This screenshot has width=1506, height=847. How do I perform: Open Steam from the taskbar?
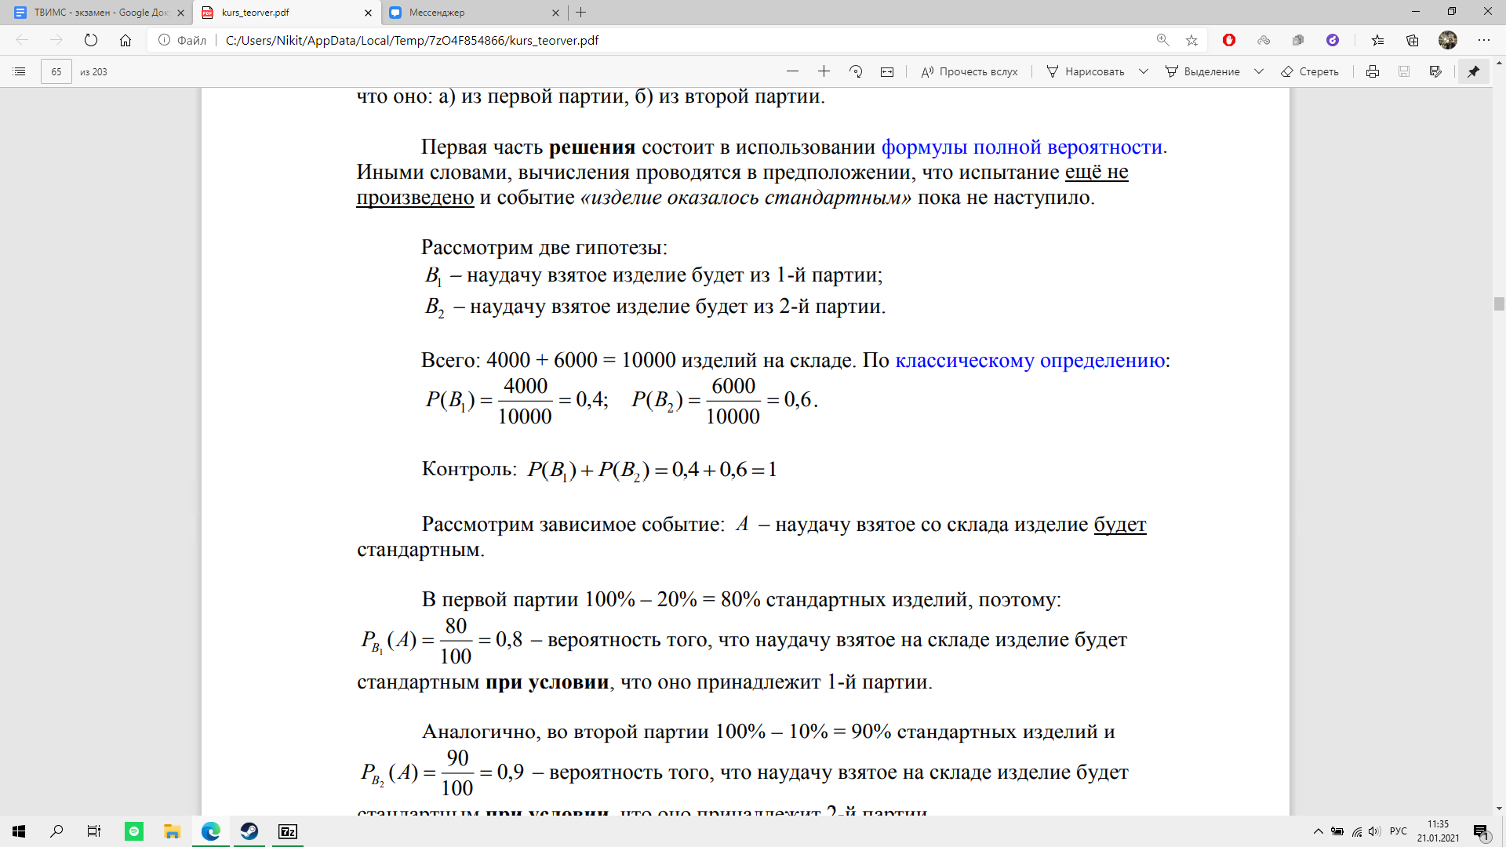(249, 831)
